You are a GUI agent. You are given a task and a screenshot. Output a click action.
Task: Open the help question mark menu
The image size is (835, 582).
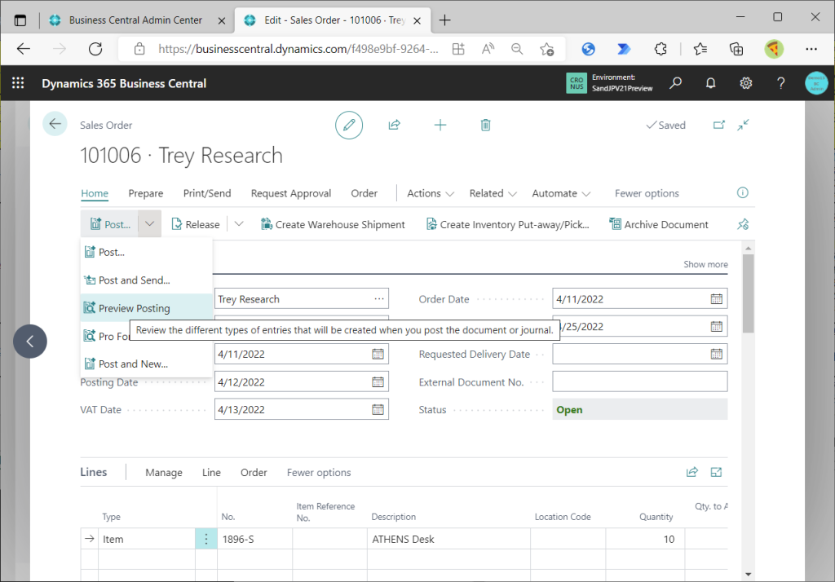pos(780,83)
